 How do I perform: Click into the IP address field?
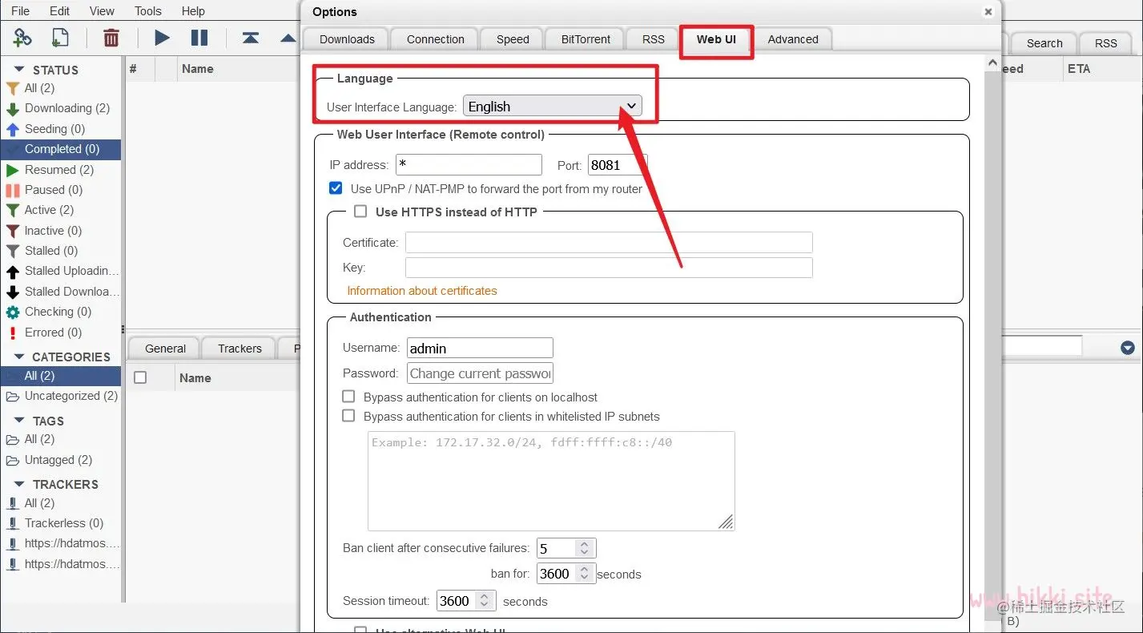coord(469,165)
